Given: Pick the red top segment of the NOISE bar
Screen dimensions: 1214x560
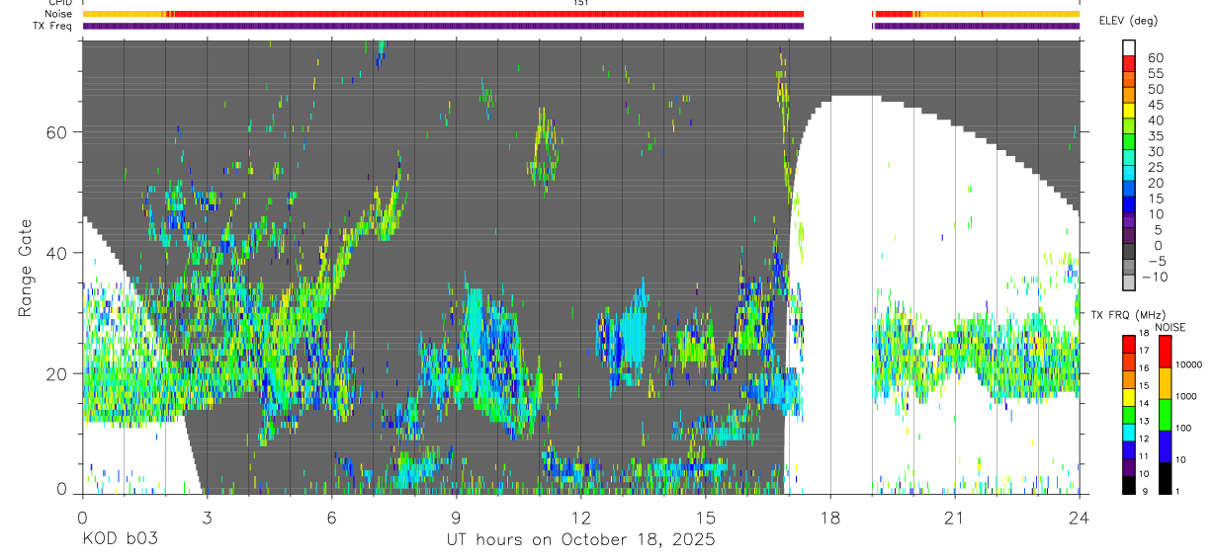Looking at the screenshot, I should click(1165, 352).
